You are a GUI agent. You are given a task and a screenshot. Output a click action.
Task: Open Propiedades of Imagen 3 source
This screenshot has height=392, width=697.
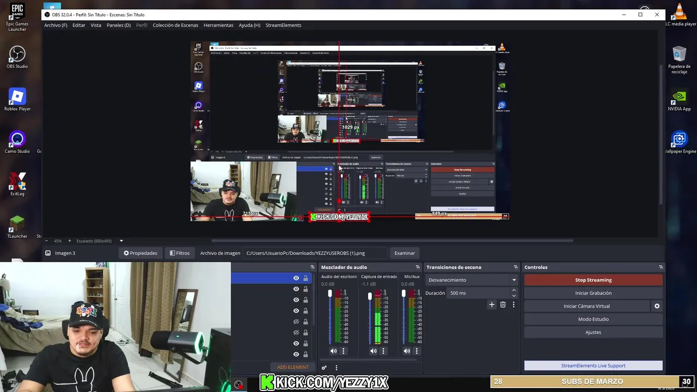pos(140,253)
